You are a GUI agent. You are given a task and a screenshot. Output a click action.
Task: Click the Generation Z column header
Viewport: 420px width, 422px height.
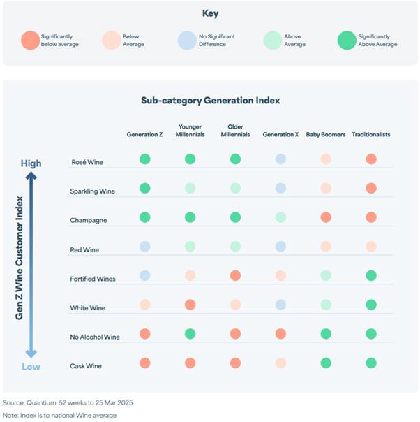click(144, 134)
